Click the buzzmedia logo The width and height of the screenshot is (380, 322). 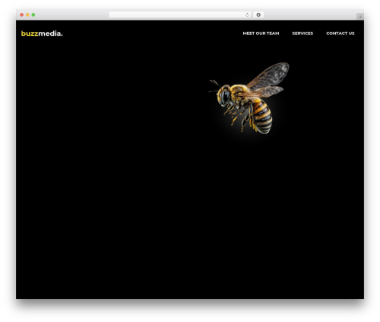click(x=42, y=33)
